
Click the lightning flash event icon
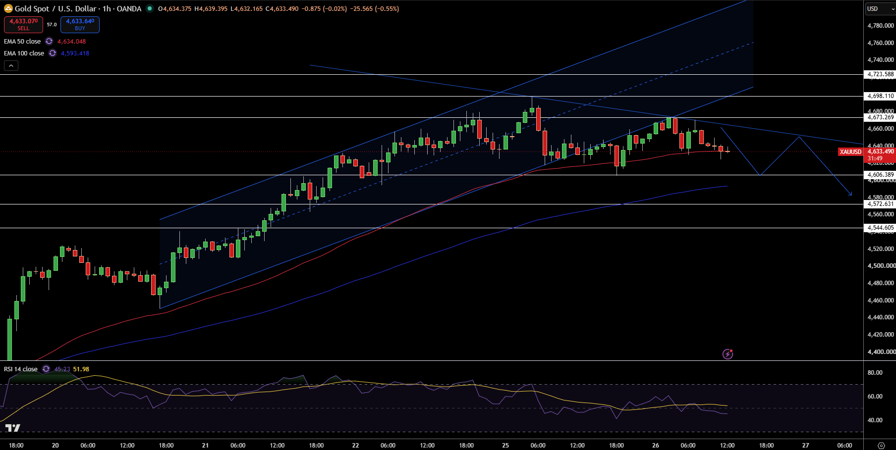tap(728, 354)
